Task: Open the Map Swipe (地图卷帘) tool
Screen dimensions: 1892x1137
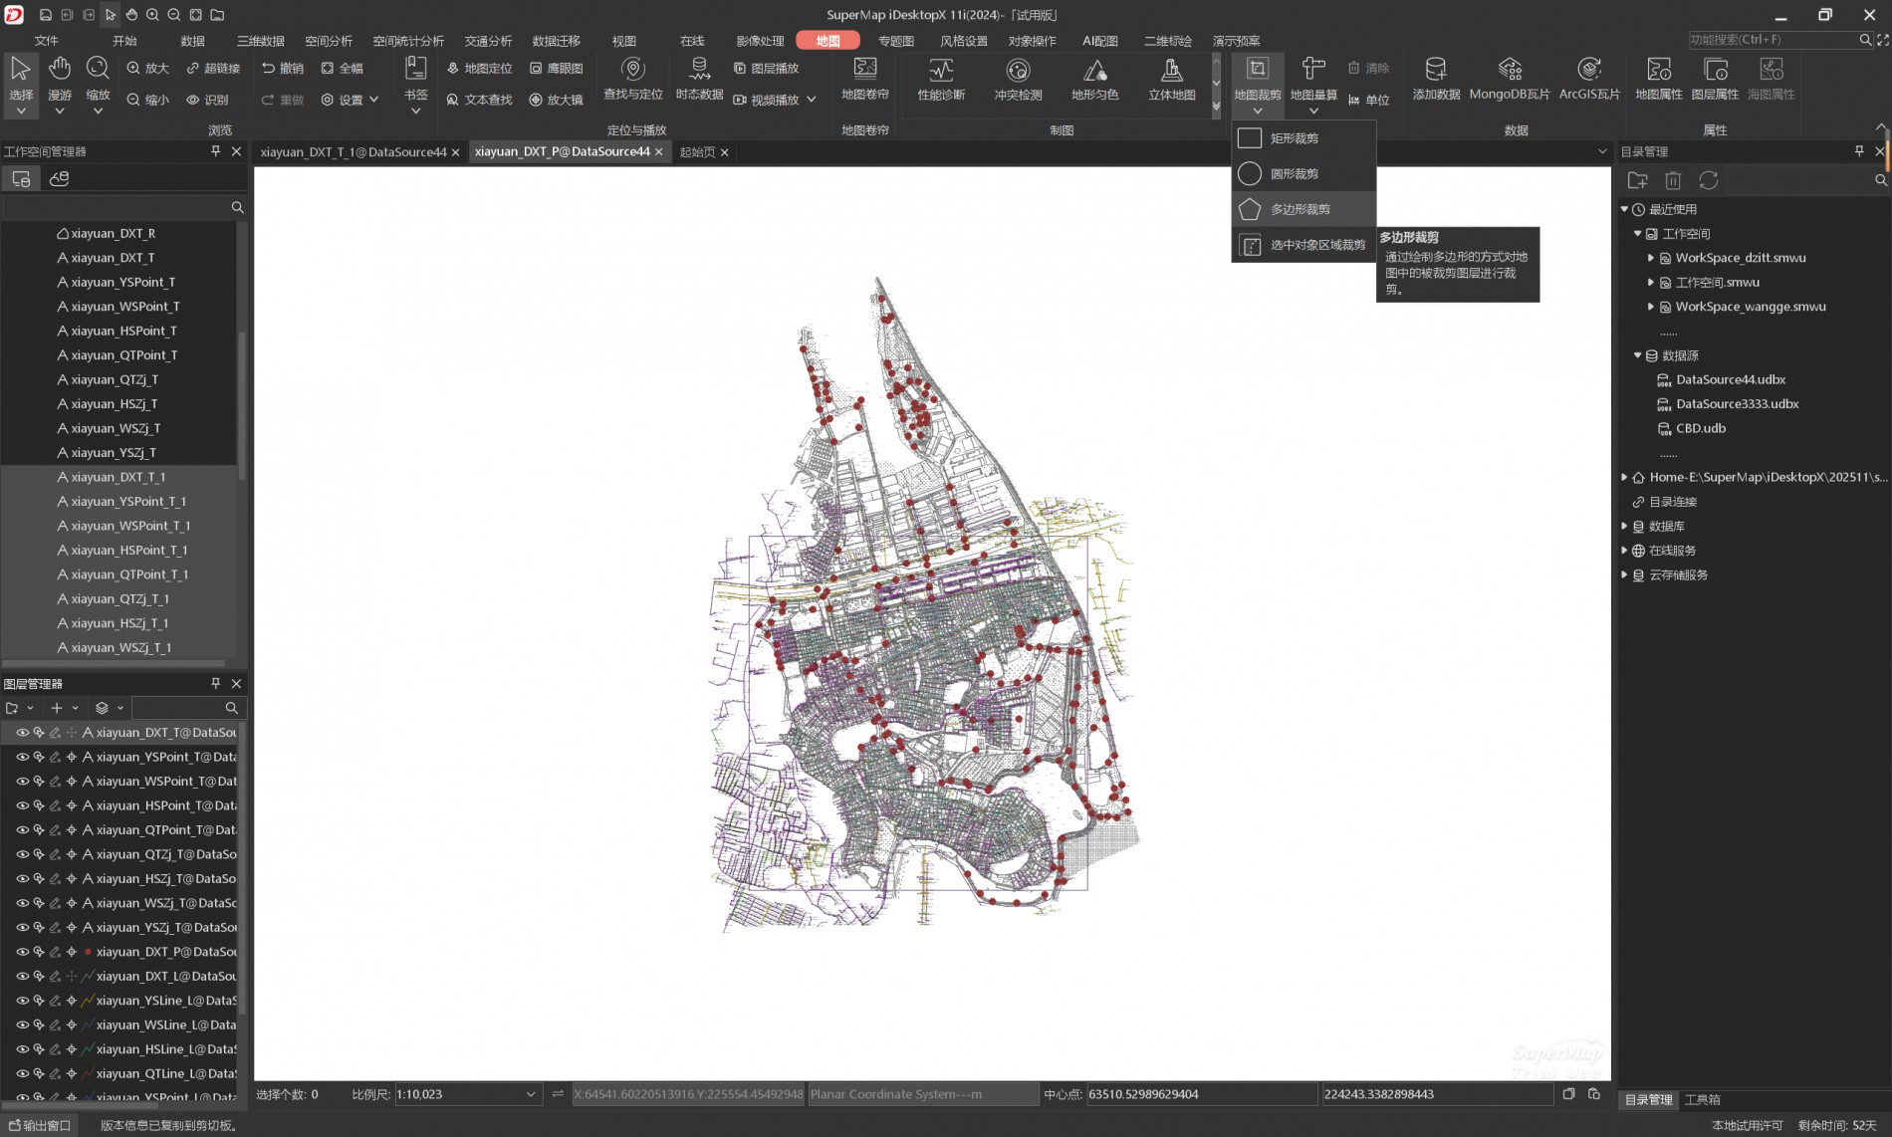Action: coord(864,70)
